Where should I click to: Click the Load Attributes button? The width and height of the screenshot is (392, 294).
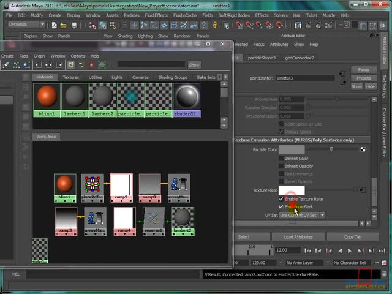298,237
